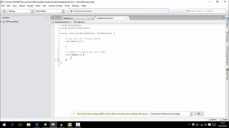Close the KarakterAndroid.cs tab
This screenshot has height=128, width=229.
pos(126,18)
